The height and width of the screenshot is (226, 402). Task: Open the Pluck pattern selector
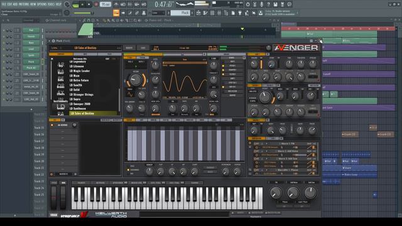[181, 13]
